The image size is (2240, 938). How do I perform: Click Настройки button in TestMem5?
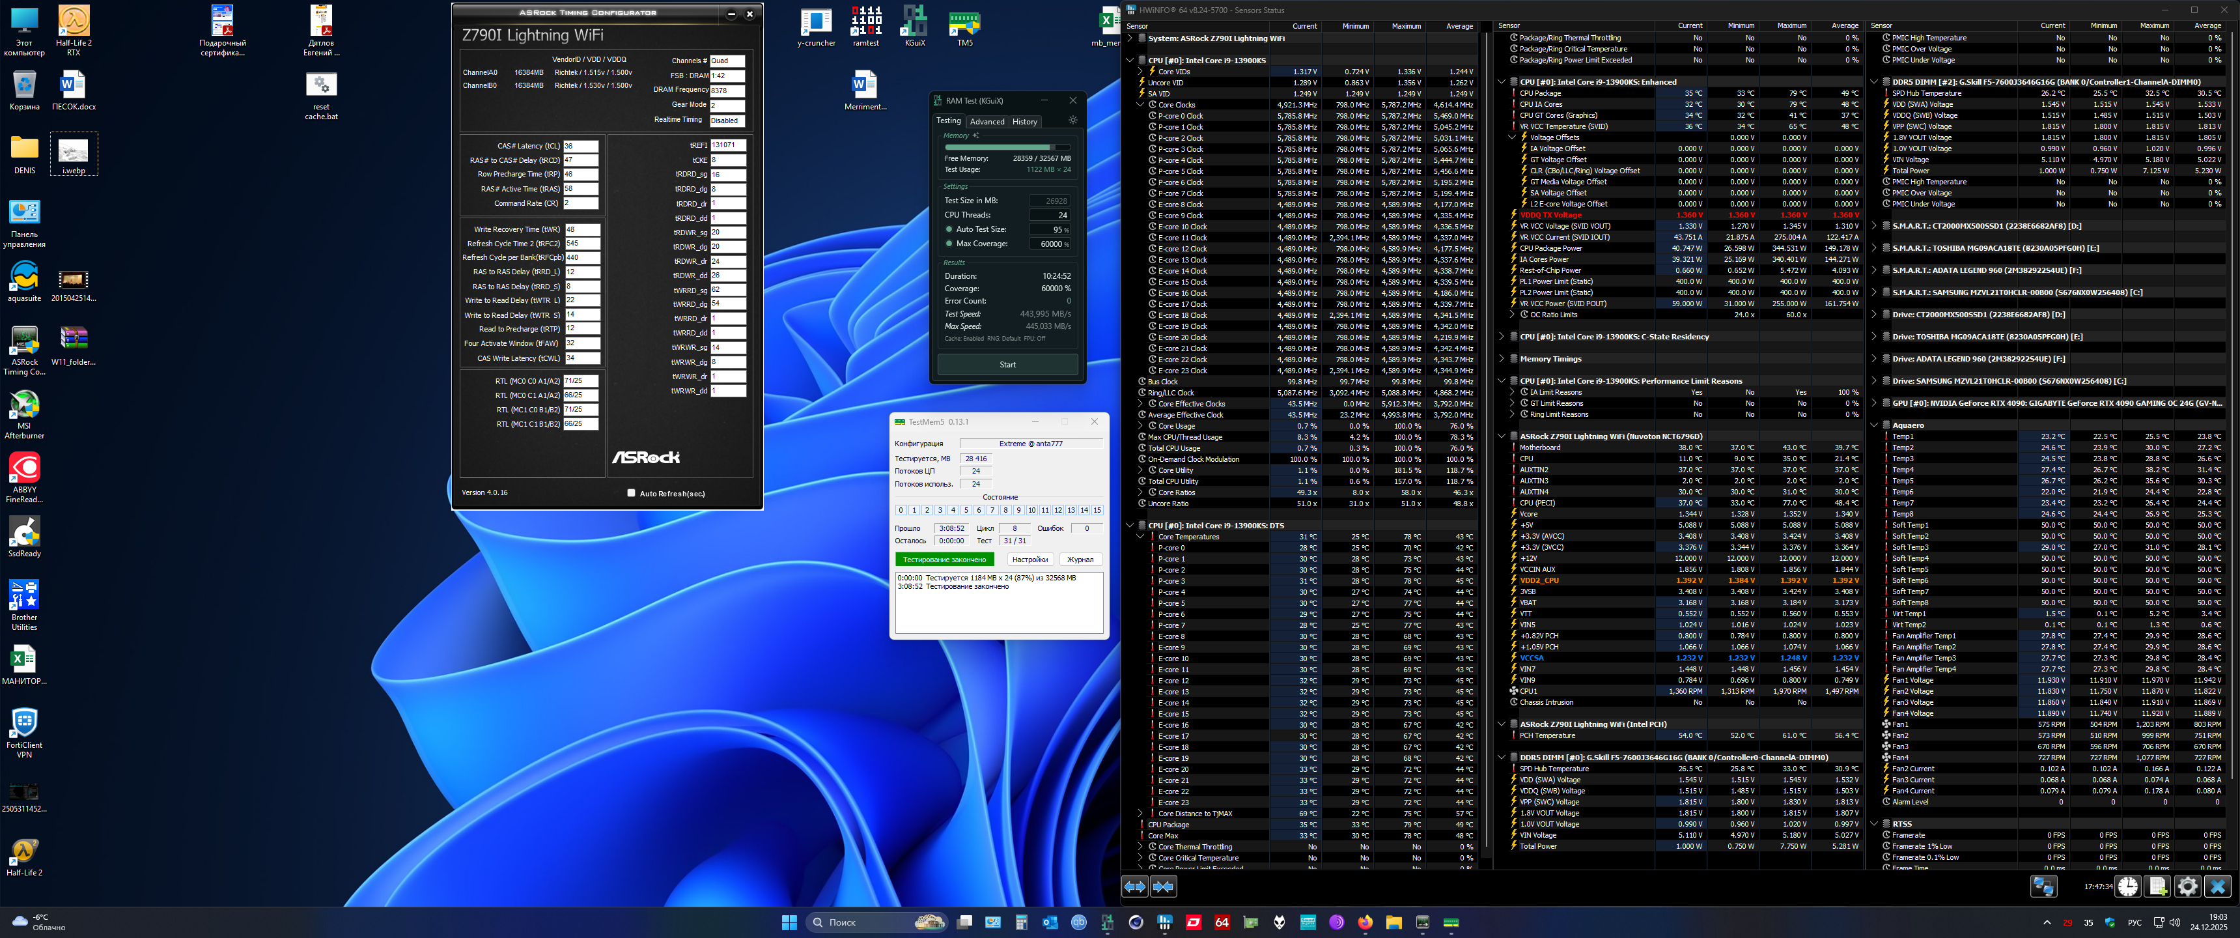click(x=1030, y=560)
